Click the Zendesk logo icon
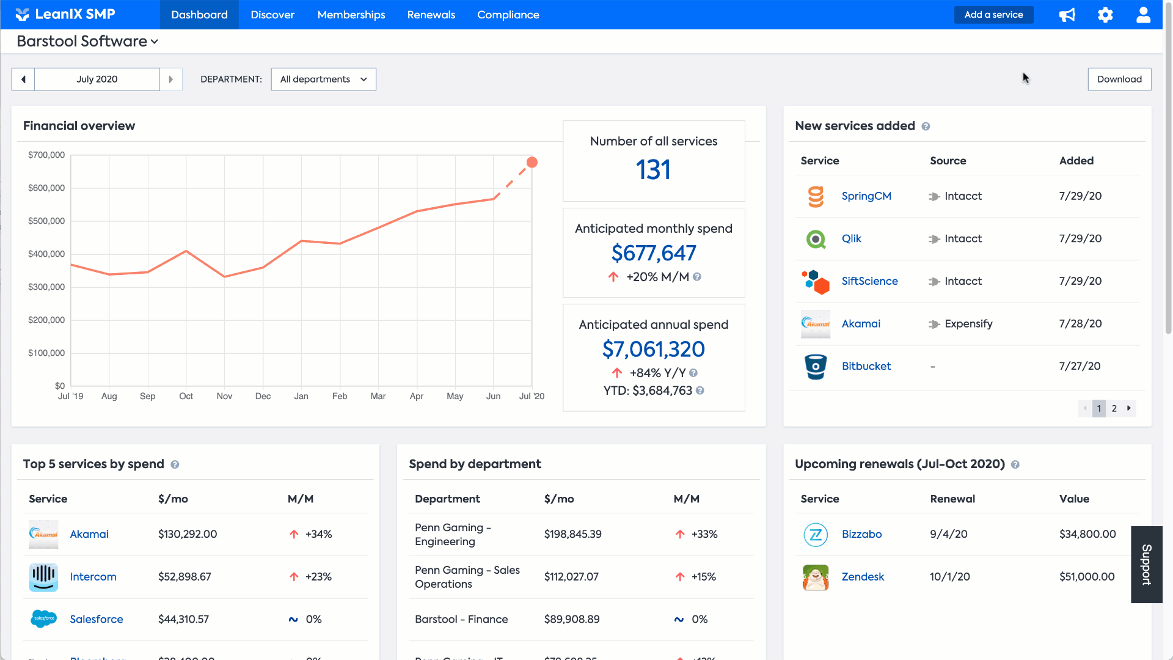The image size is (1173, 660). [x=816, y=577]
